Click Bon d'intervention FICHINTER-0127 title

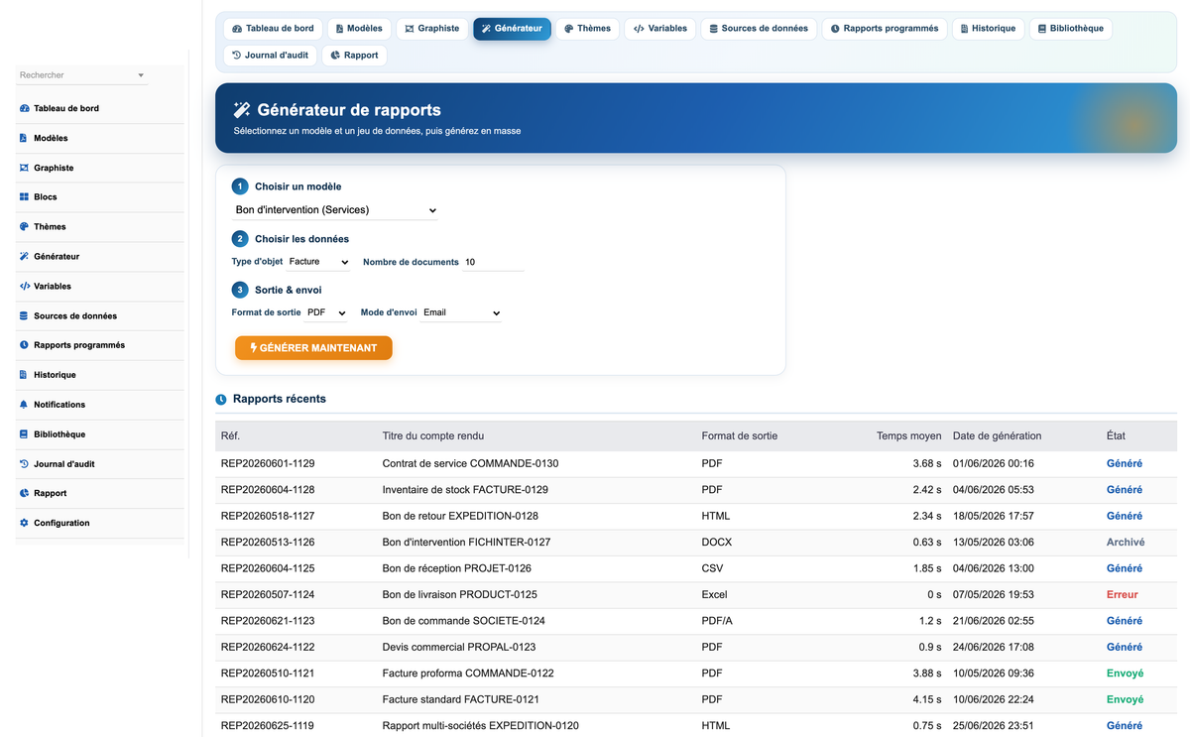click(466, 543)
